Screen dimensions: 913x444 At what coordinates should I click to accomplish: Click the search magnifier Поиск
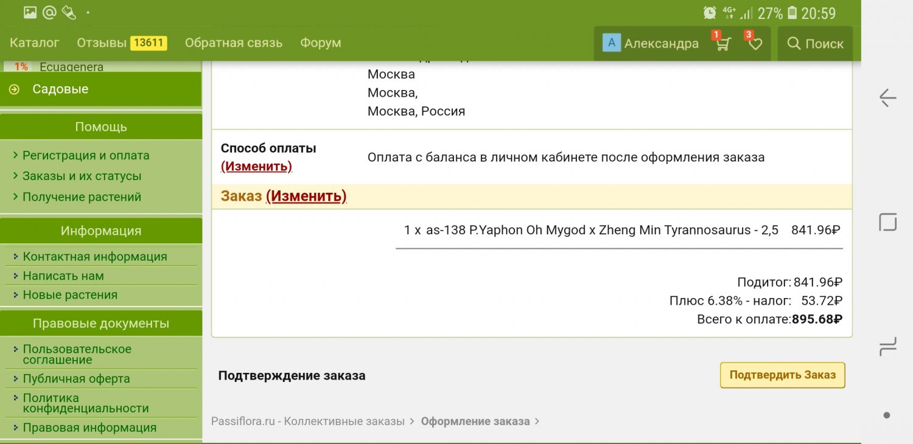[x=815, y=44]
